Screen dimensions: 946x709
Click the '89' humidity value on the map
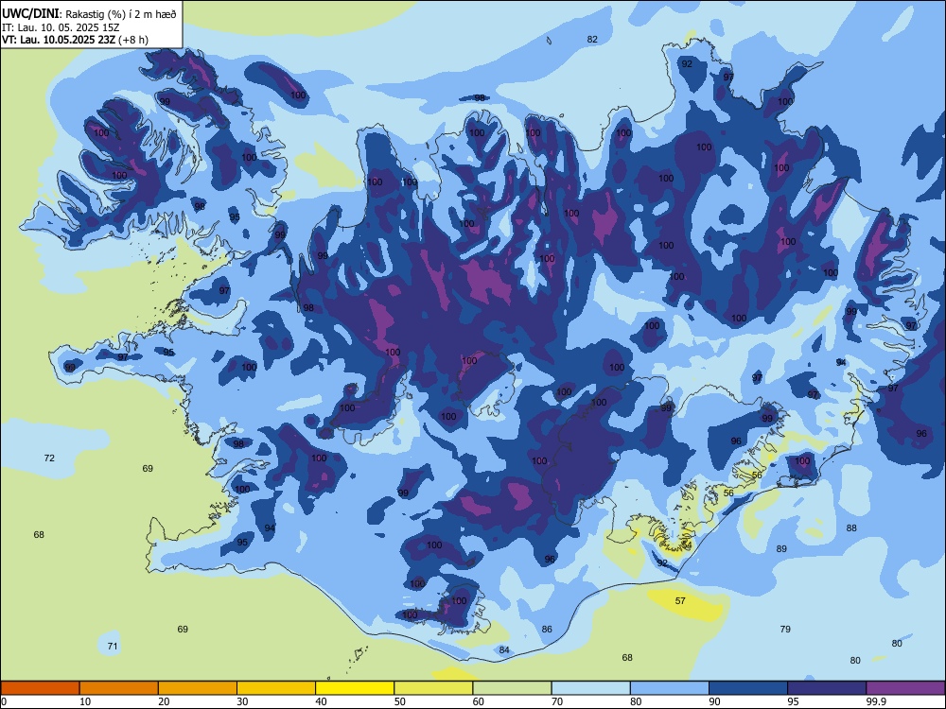[781, 548]
